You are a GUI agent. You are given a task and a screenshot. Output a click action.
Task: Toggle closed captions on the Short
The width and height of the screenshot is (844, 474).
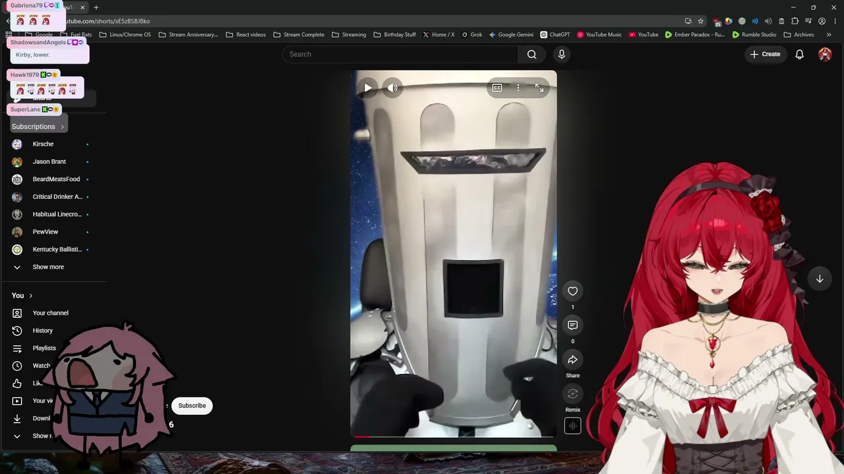[497, 88]
